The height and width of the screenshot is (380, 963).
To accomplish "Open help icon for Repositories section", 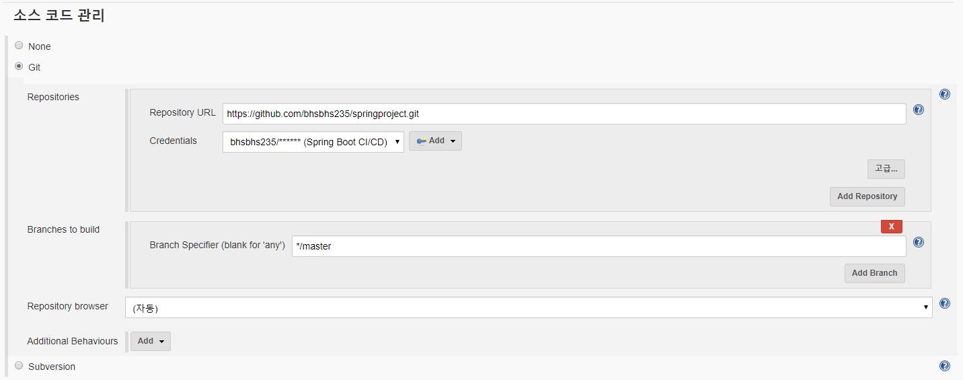I will tap(944, 94).
